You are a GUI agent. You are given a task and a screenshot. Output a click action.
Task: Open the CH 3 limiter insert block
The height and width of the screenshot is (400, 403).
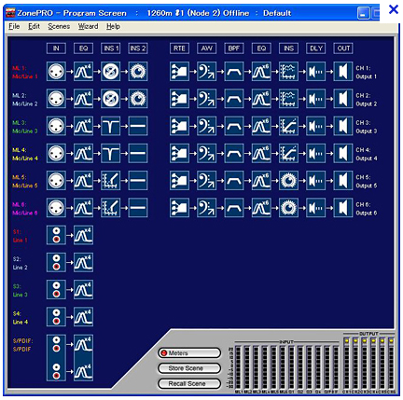point(288,126)
